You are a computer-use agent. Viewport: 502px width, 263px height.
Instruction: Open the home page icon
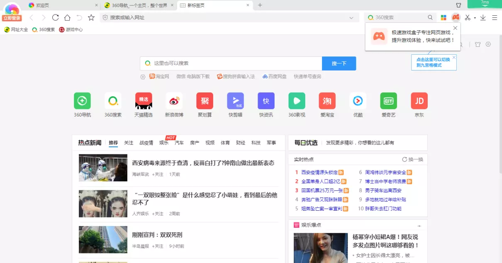pyautogui.click(x=67, y=17)
